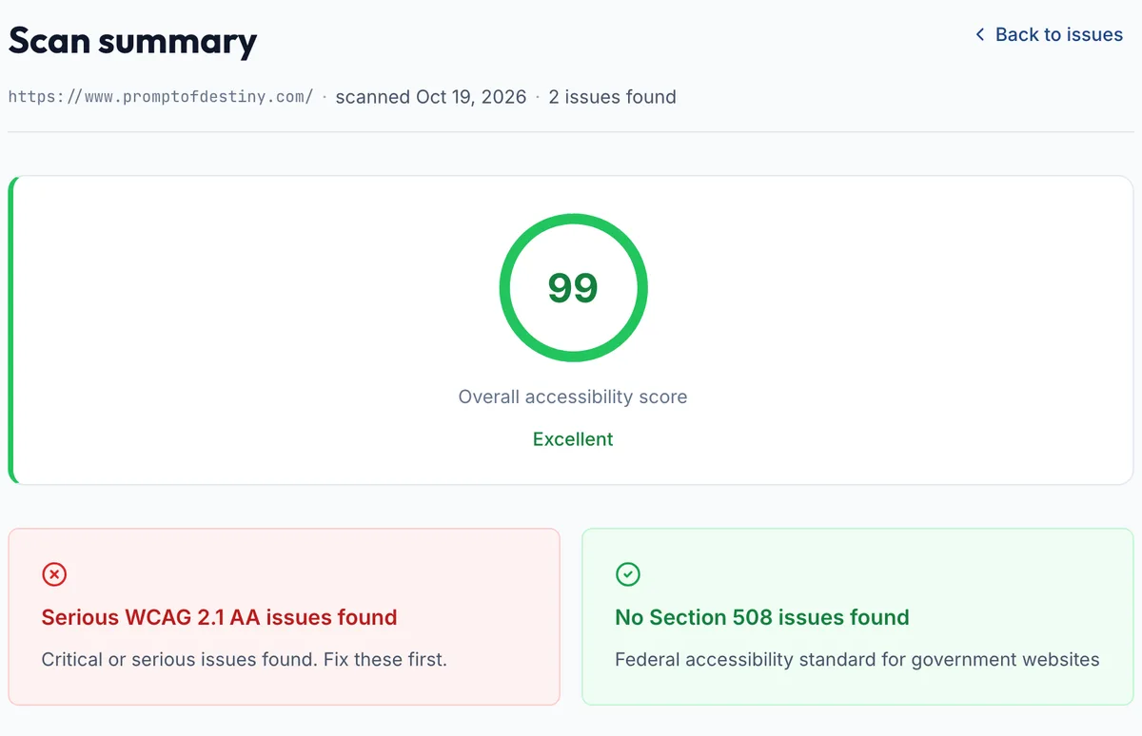
Task: Open the No Section 508 issues found card
Action: coord(857,616)
